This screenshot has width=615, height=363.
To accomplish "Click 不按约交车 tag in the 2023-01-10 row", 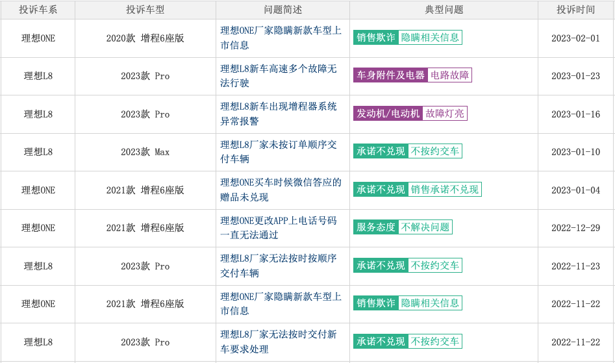I will [435, 151].
